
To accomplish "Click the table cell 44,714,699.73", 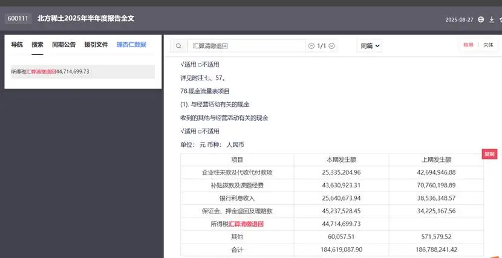I will tap(341, 224).
